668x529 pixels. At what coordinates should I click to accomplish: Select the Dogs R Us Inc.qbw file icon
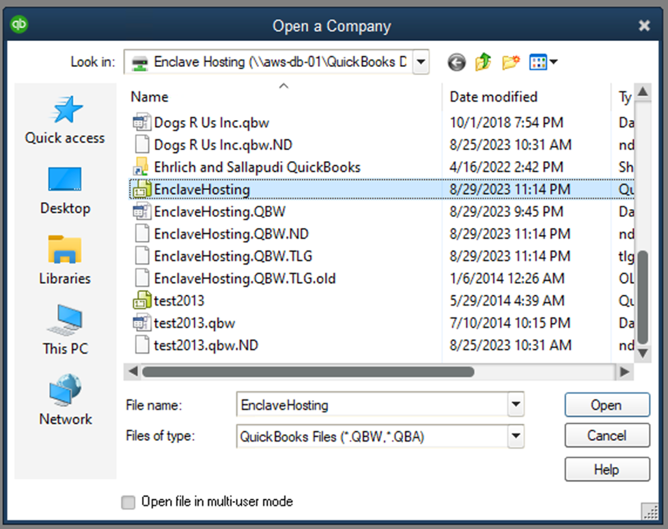coord(141,122)
